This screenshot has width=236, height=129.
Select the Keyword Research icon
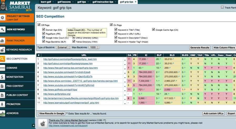(x=3, y=49)
